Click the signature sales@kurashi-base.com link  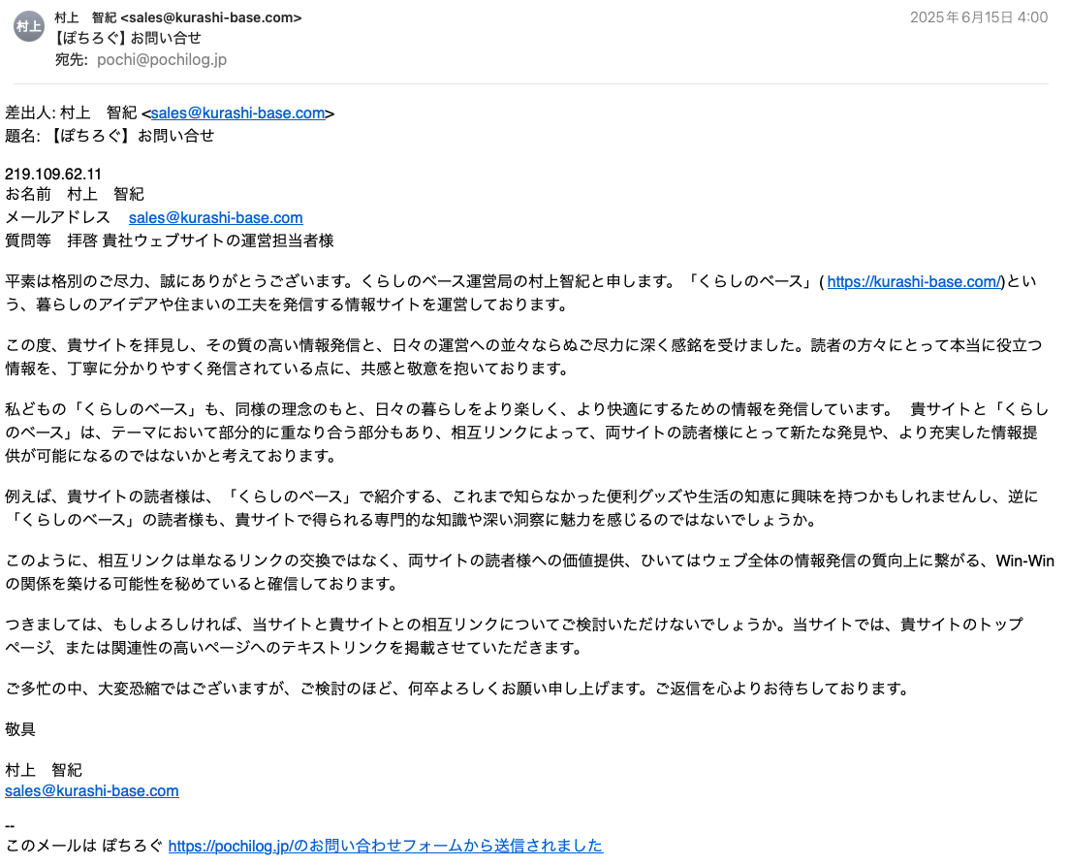pyautogui.click(x=92, y=791)
